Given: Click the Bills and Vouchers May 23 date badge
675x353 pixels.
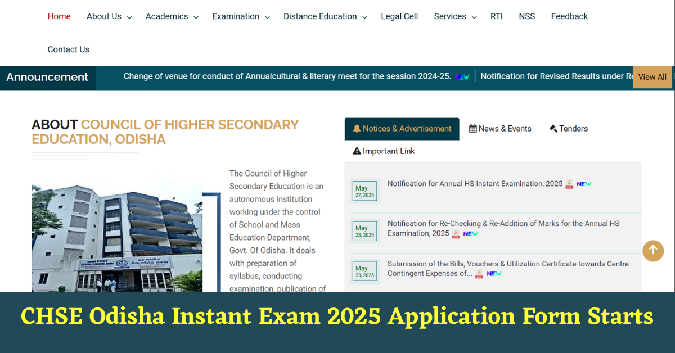Looking at the screenshot, I should 364,271.
